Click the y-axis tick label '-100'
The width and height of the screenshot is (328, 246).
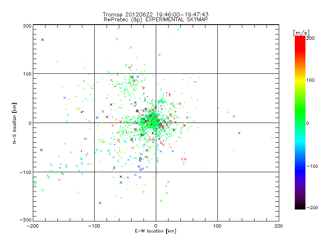point(25,172)
